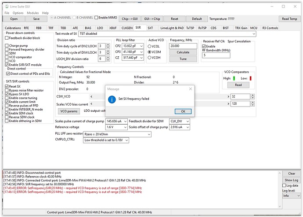Screen dimensions: 303x217
Task: Click the Lime Suite GUI app icon
Action: click(x=6, y=6)
